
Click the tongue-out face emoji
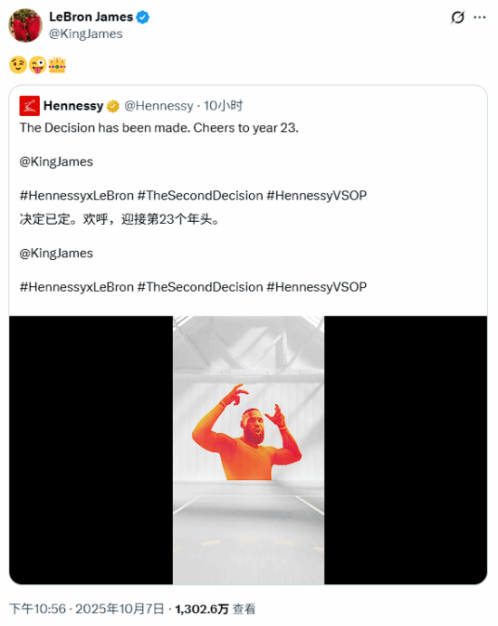37,64
